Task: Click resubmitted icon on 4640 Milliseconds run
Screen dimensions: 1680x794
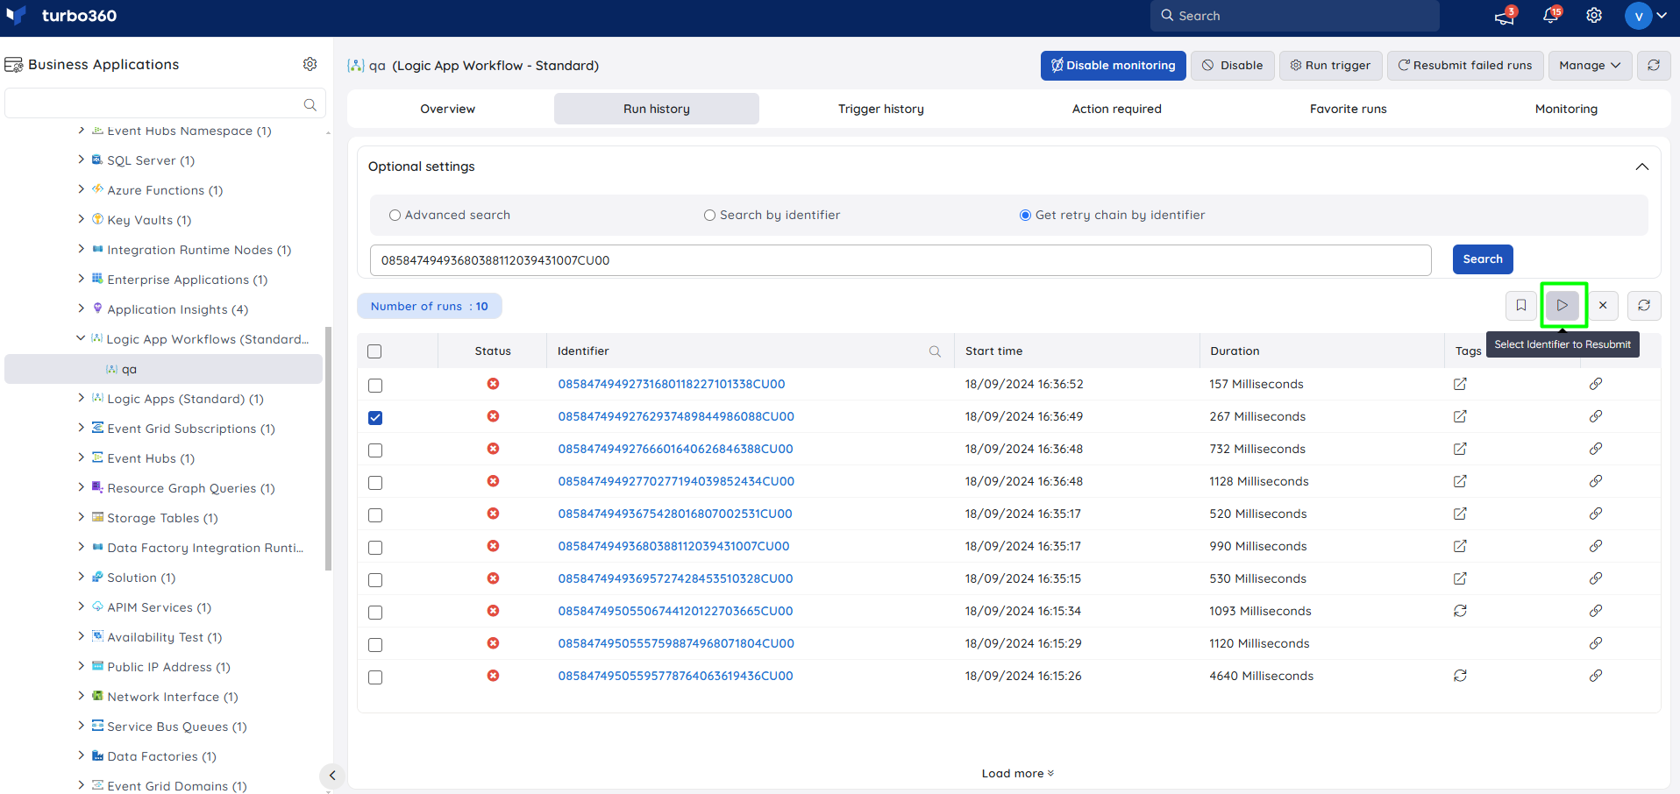Action: click(1460, 676)
